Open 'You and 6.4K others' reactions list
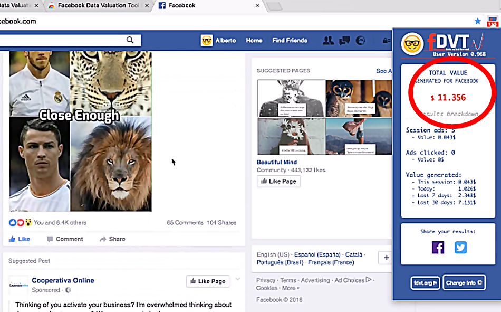The width and height of the screenshot is (501, 312). (x=60, y=222)
